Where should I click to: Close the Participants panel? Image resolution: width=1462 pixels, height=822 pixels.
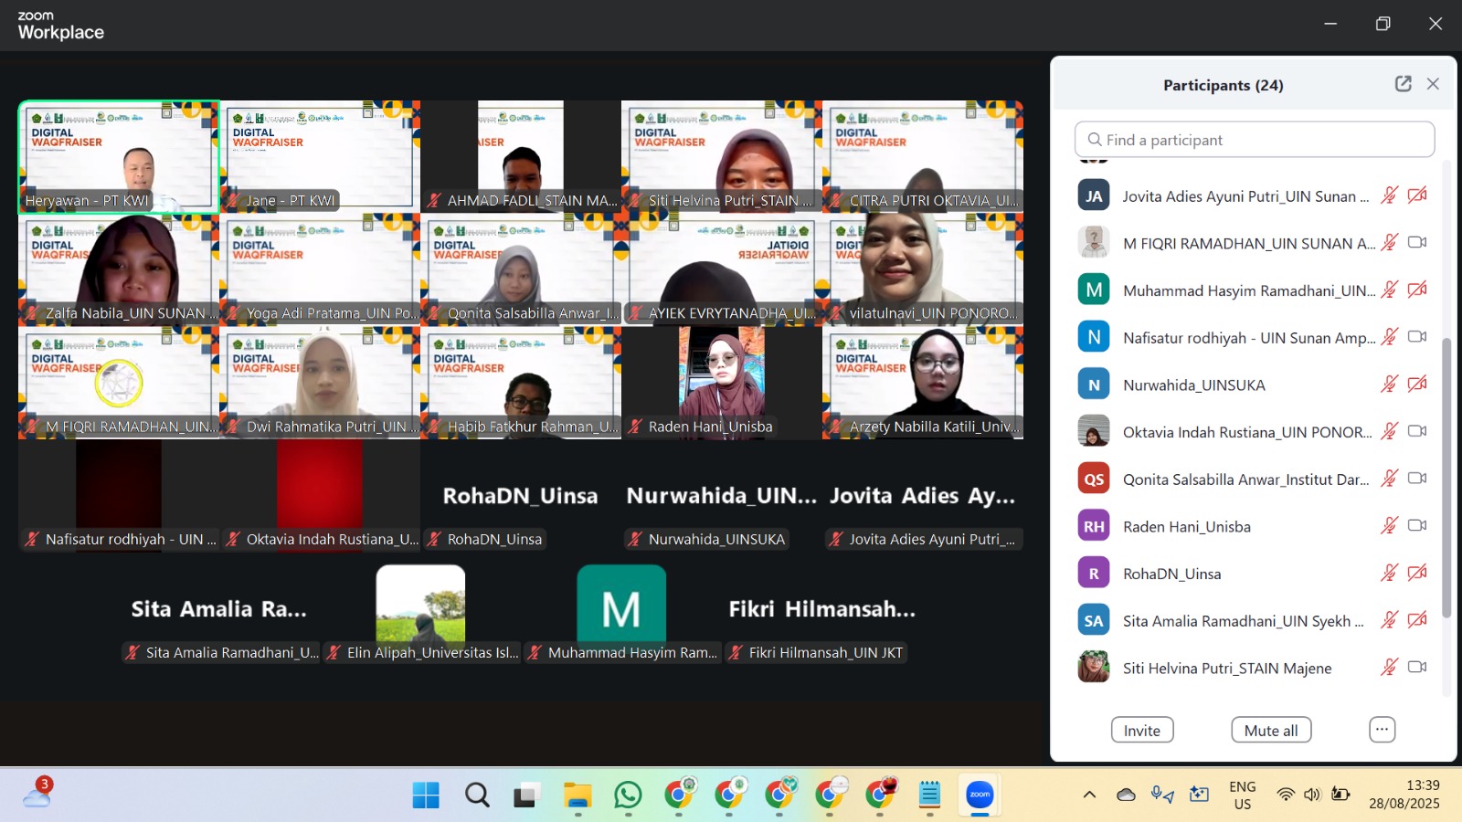point(1433,84)
